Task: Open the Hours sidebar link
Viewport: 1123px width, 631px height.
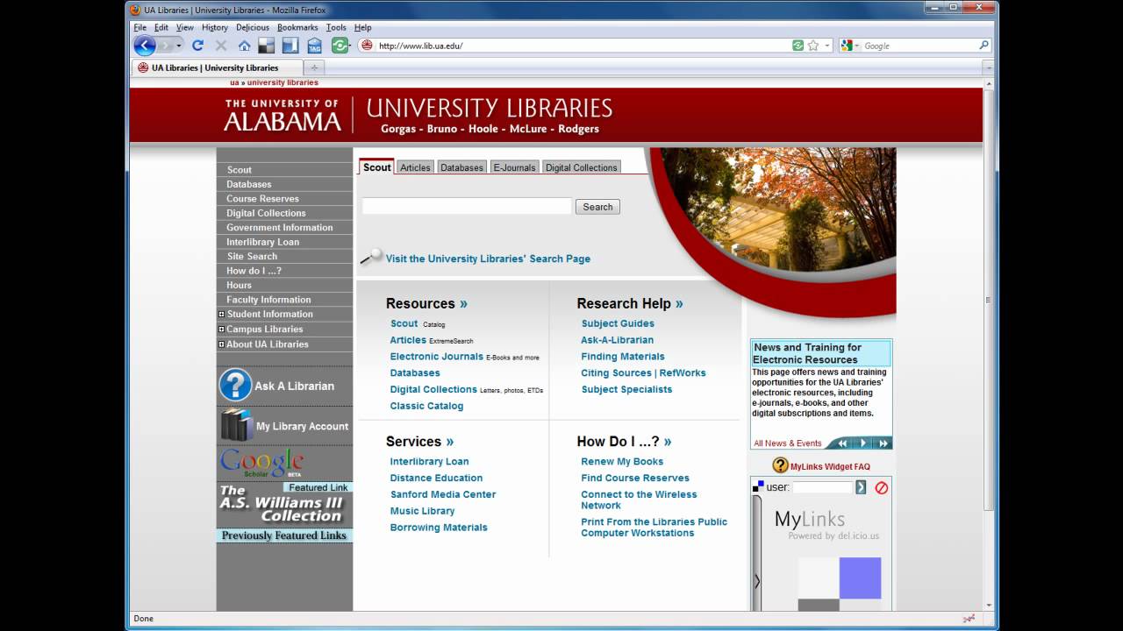Action: point(239,285)
